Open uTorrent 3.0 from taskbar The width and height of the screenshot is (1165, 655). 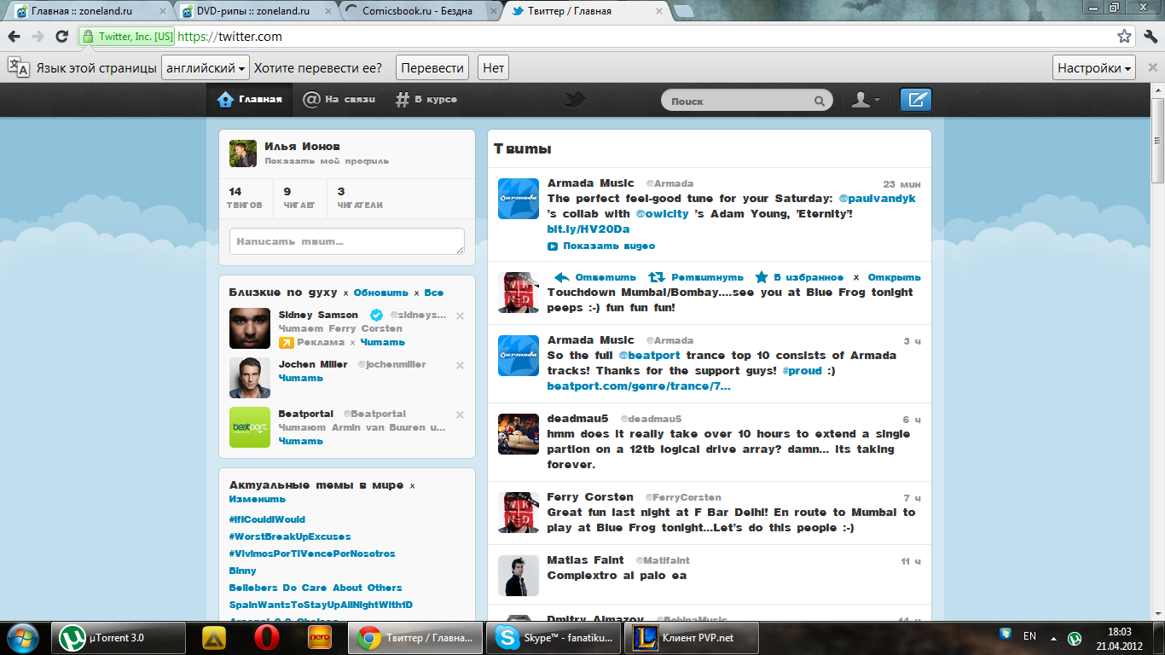click(x=119, y=637)
